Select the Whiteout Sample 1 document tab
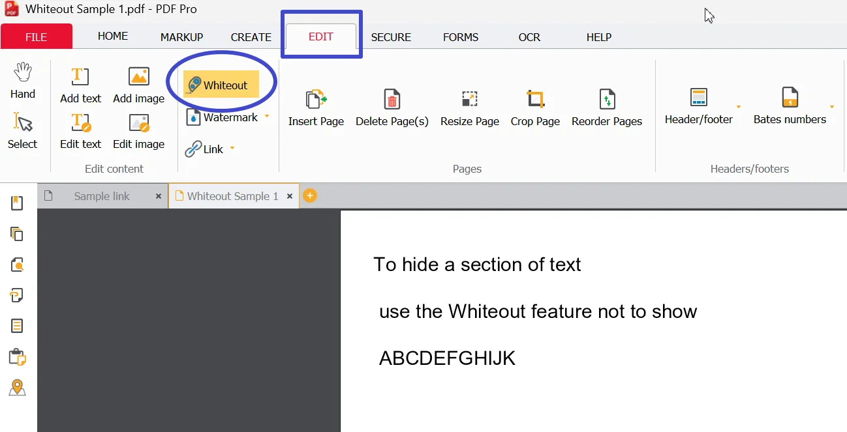The height and width of the screenshot is (432, 847). [x=232, y=196]
